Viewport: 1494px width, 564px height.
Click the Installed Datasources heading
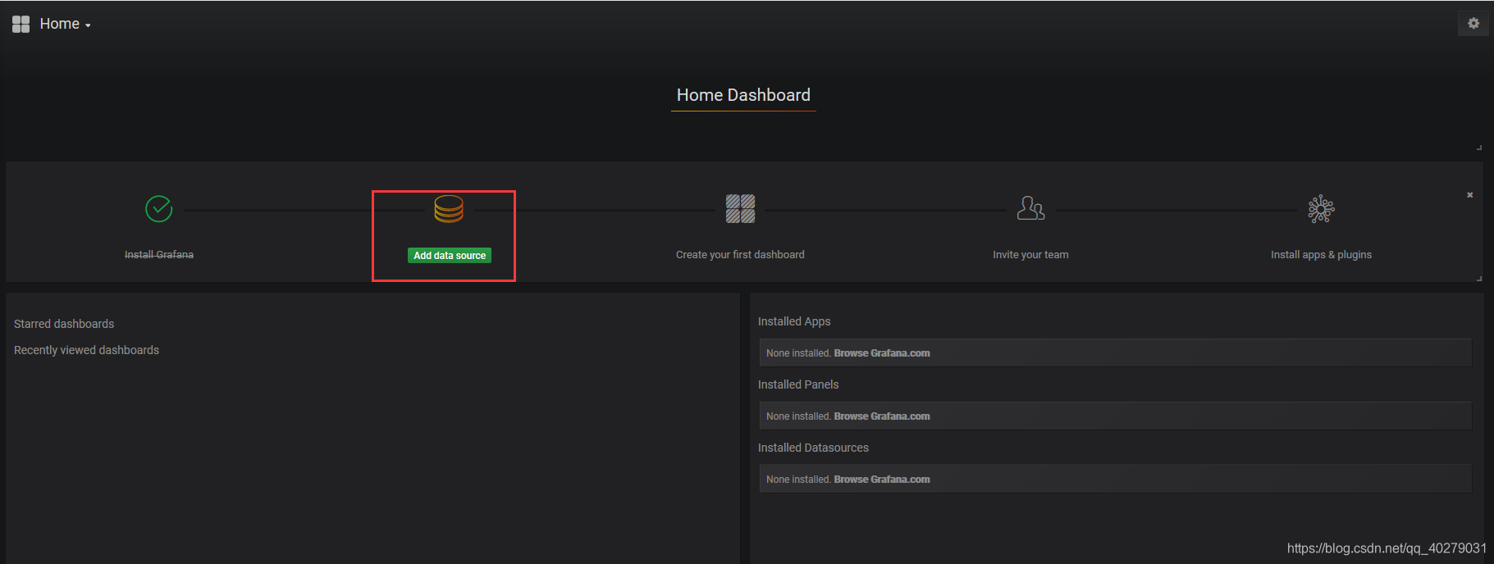point(813,448)
